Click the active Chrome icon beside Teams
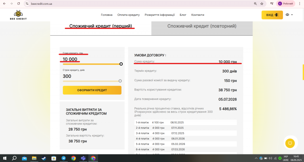The image size is (304, 162). [x=93, y=158]
